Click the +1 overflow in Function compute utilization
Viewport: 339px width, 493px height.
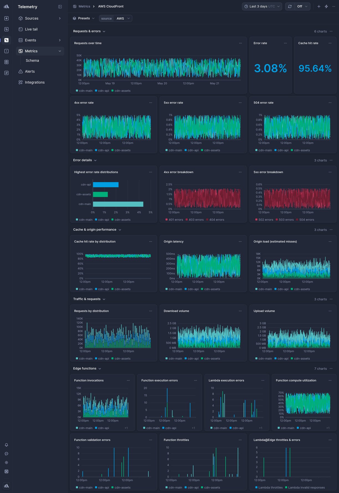coord(328,428)
